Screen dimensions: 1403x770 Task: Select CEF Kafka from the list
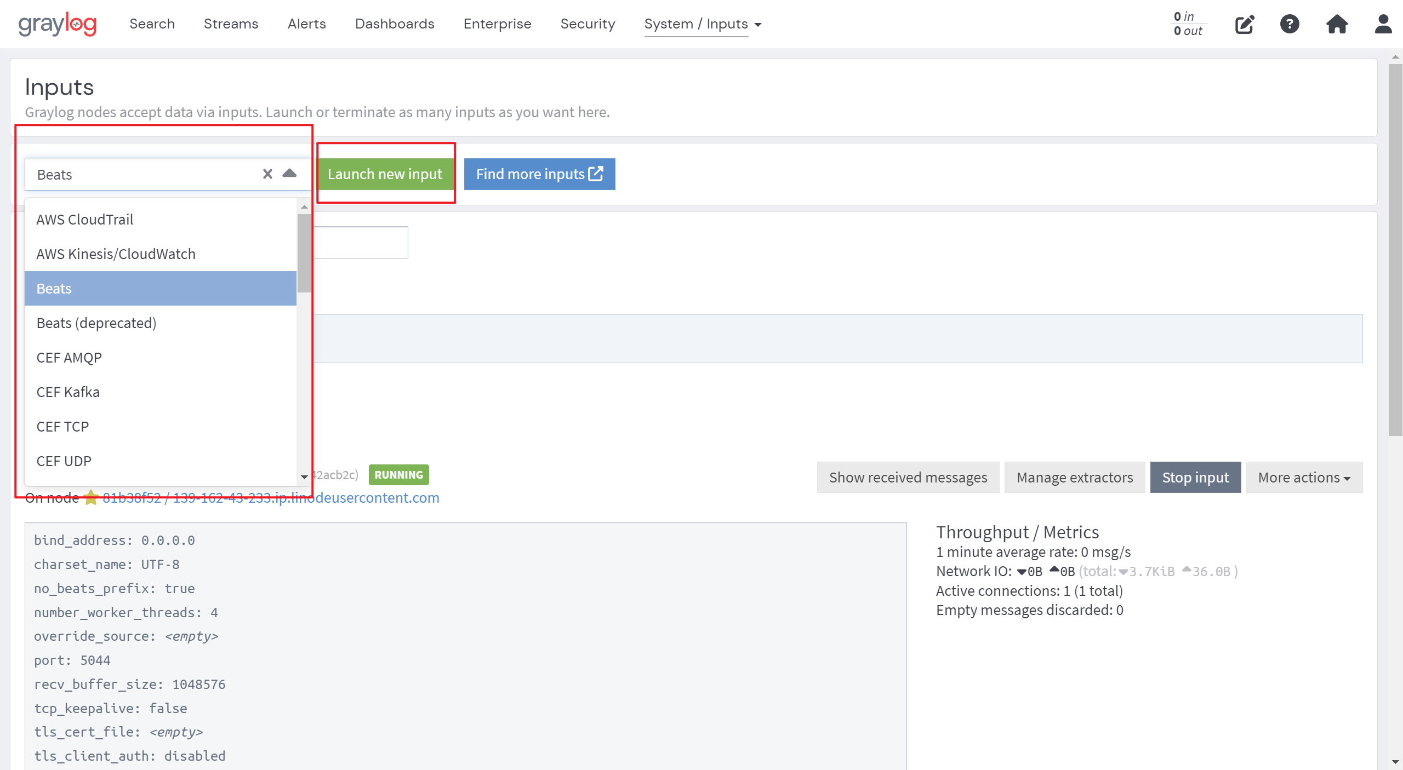(68, 392)
